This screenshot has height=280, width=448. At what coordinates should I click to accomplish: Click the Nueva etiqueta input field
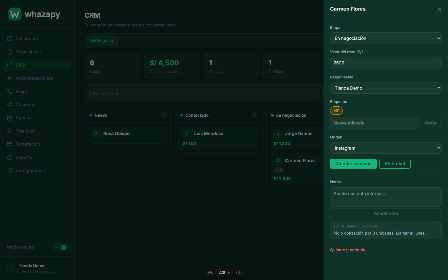tap(374, 123)
